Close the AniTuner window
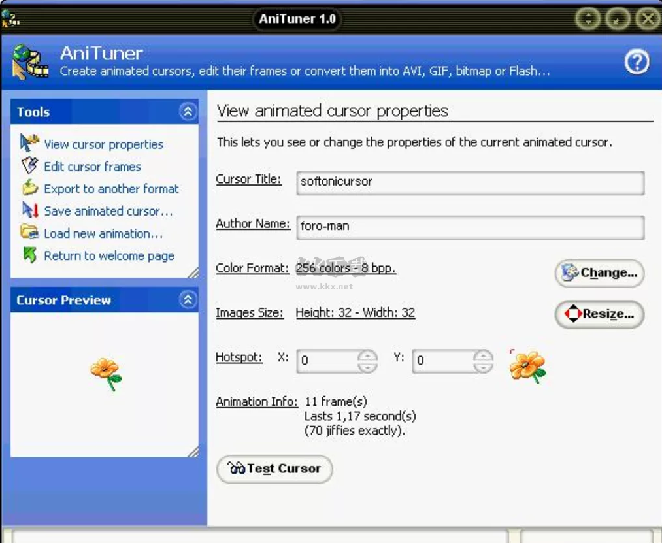This screenshot has width=662, height=543. click(x=648, y=18)
